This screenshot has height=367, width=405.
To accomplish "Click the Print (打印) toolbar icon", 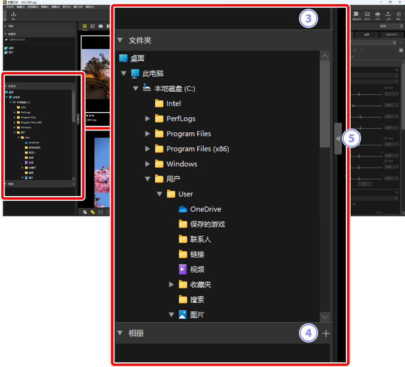I will click(x=378, y=16).
